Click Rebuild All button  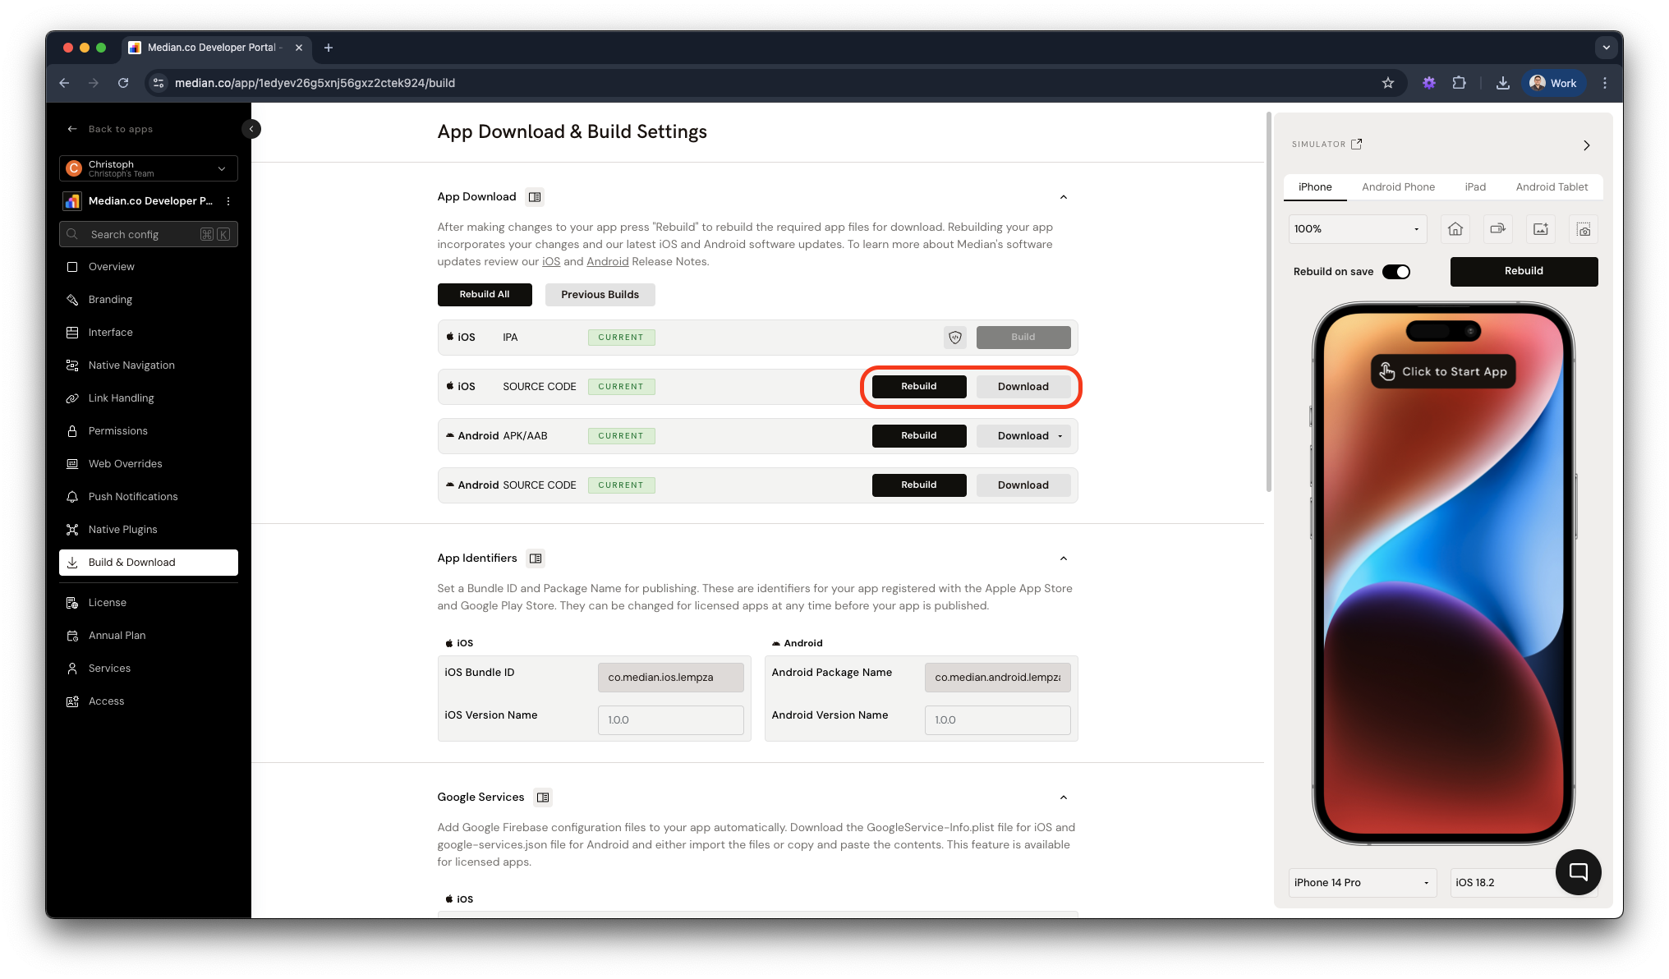pyautogui.click(x=485, y=295)
